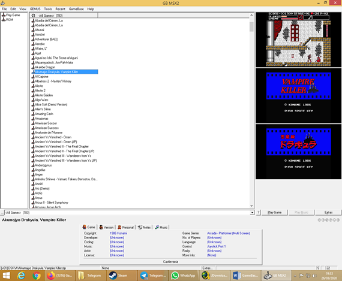
Task: Switch to the Version tab
Action: [106, 227]
